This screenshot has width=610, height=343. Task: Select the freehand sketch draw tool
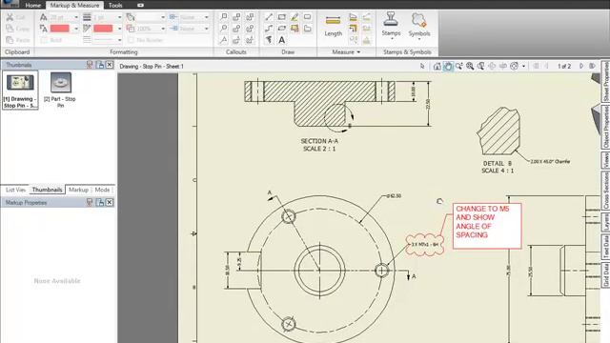pos(269,40)
